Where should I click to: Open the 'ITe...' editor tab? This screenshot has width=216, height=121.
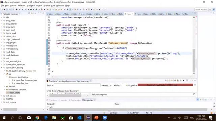[185, 14]
